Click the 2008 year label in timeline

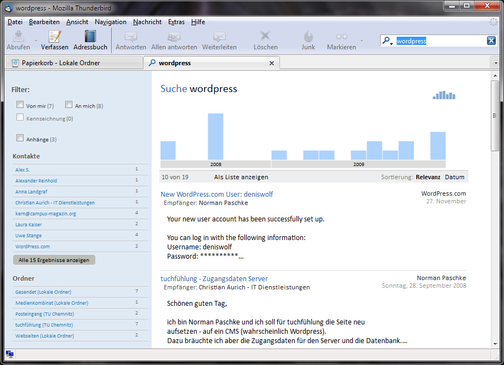click(x=215, y=164)
